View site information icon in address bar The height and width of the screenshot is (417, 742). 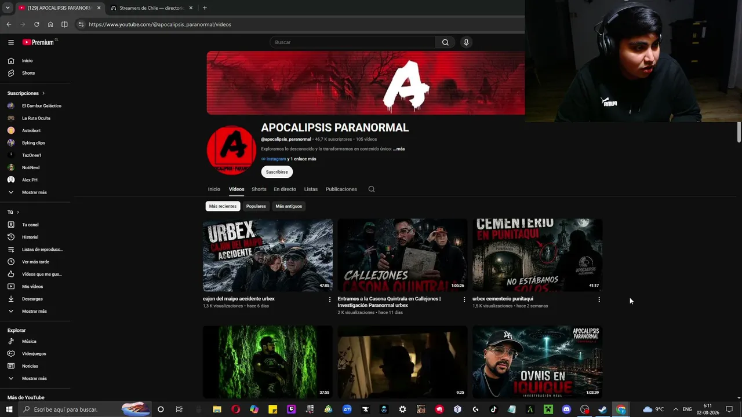pos(81,24)
